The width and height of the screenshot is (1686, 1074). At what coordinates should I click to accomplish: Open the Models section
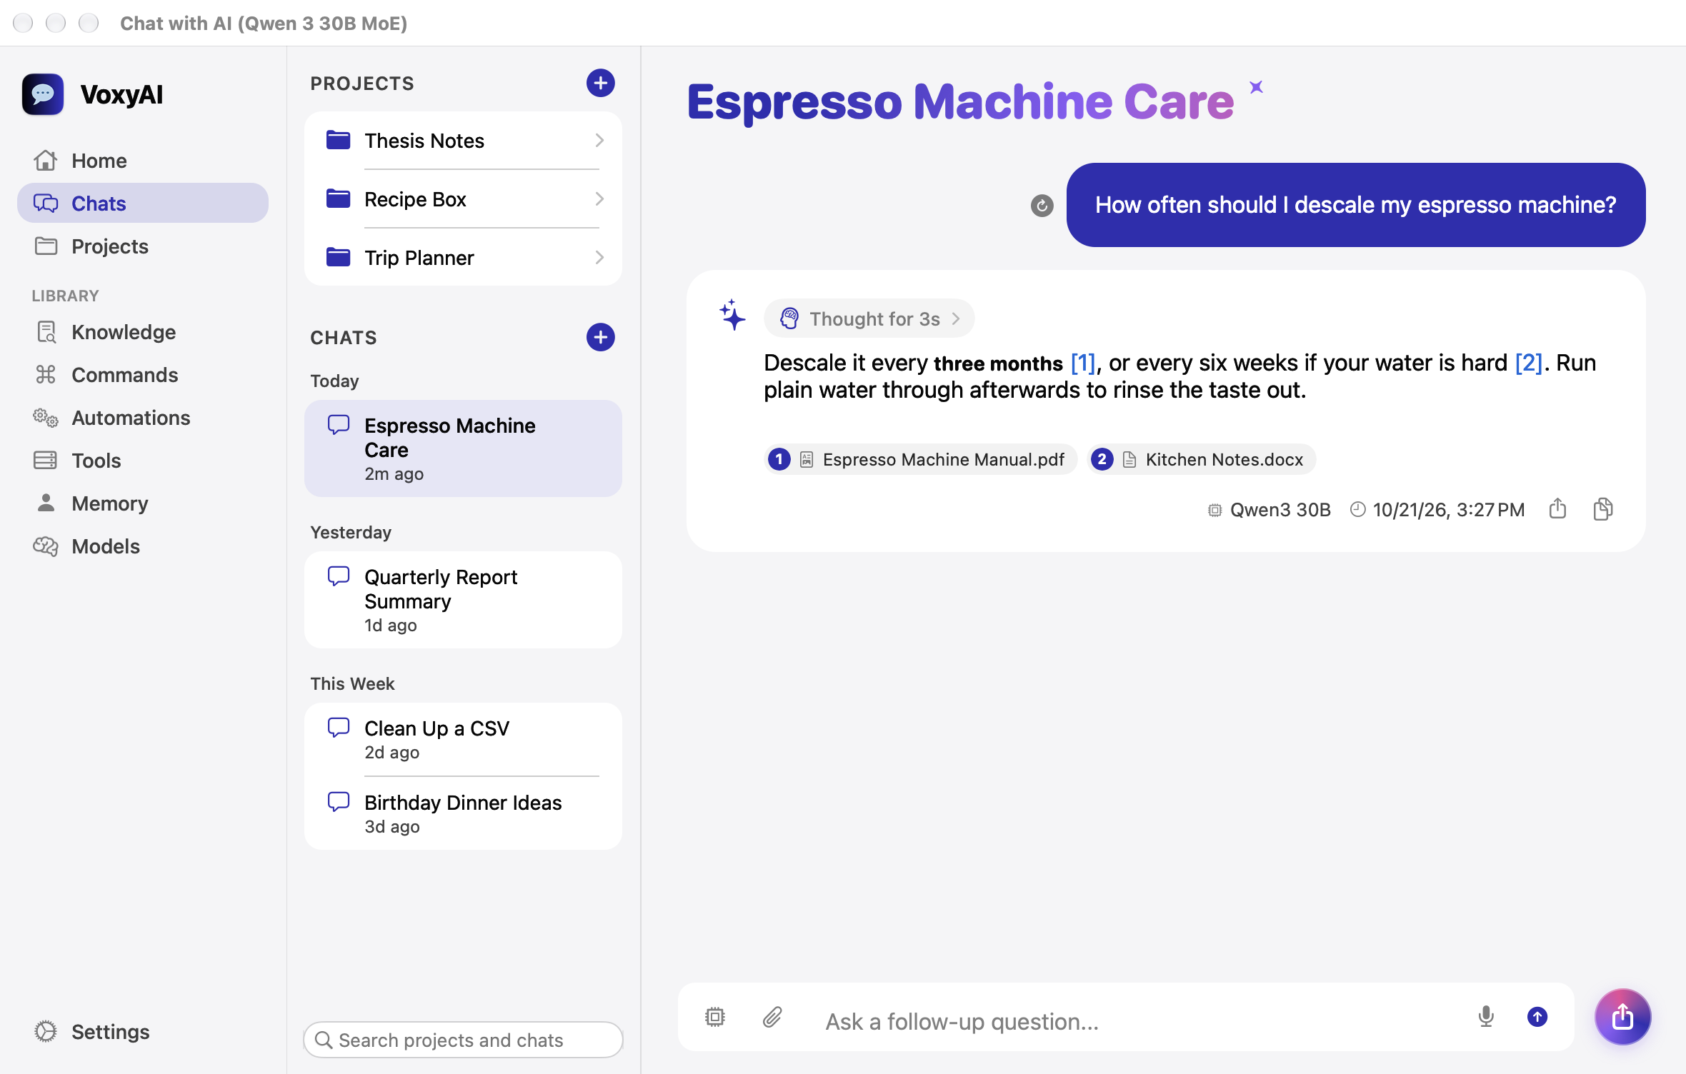point(143,546)
